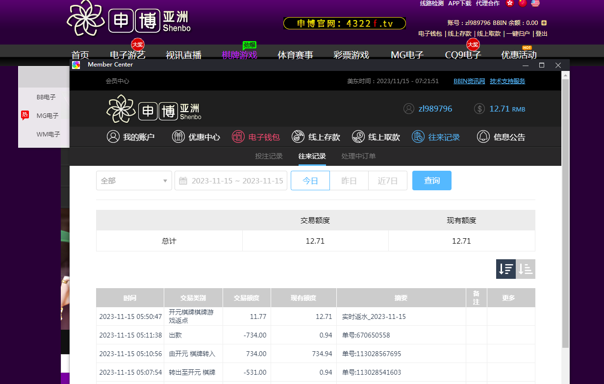Image resolution: width=604 pixels, height=384 pixels.
Task: Switch to the 投注记录 sub-tab
Action: tap(269, 157)
